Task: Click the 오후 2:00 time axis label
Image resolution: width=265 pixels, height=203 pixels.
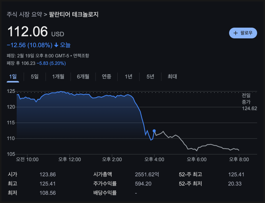Action: 112,159
